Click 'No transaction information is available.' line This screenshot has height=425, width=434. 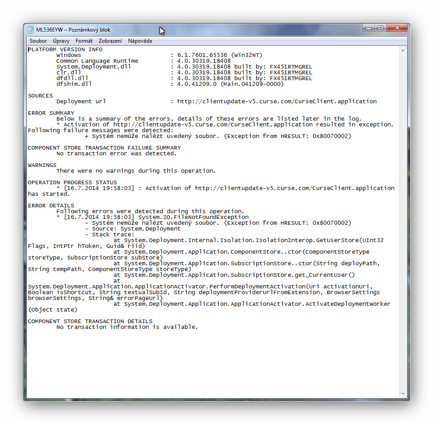click(x=127, y=327)
